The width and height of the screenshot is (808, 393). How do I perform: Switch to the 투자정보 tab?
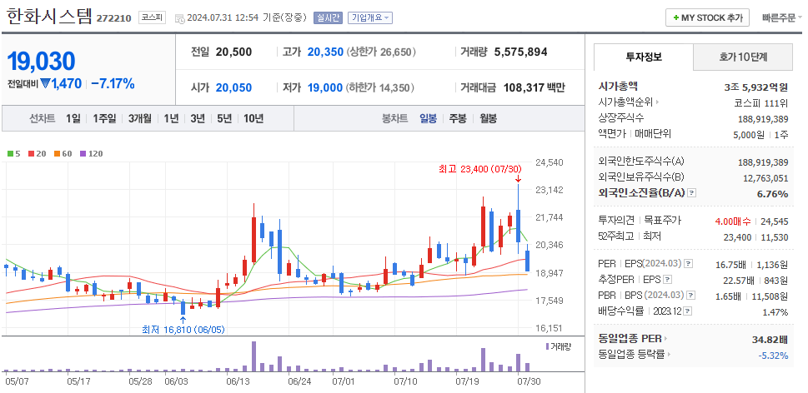(644, 57)
